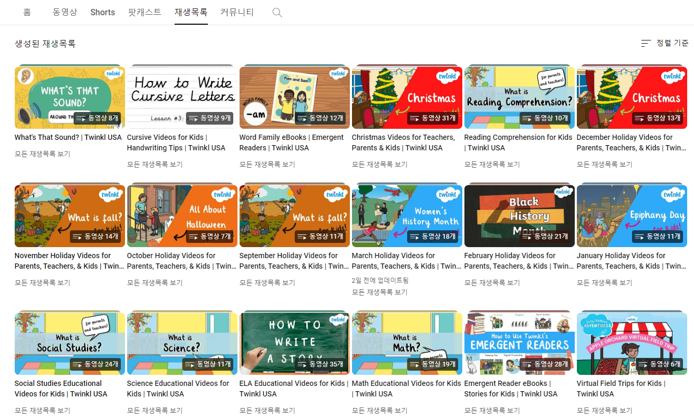The width and height of the screenshot is (694, 418).
Task: Open December Holiday Videos title link
Action: (631, 142)
